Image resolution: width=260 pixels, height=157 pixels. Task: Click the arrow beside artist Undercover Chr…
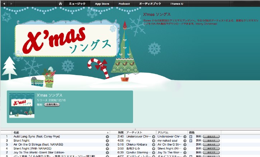coord(153,137)
